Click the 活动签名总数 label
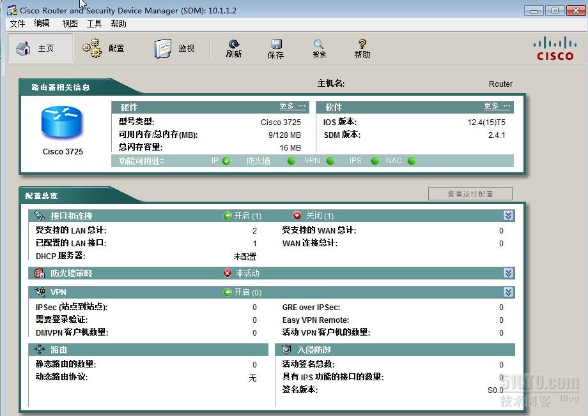Image resolution: width=588 pixels, height=416 pixels. [x=308, y=364]
